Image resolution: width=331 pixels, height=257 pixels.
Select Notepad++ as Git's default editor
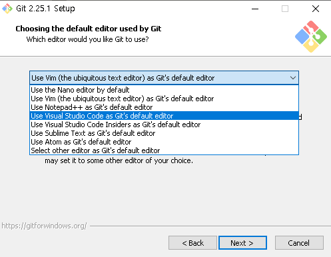click(164, 107)
